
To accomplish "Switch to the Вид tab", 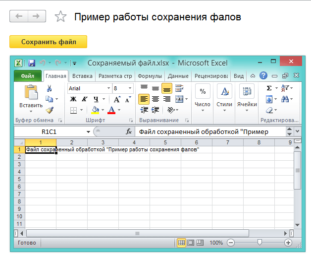I will pos(239,76).
